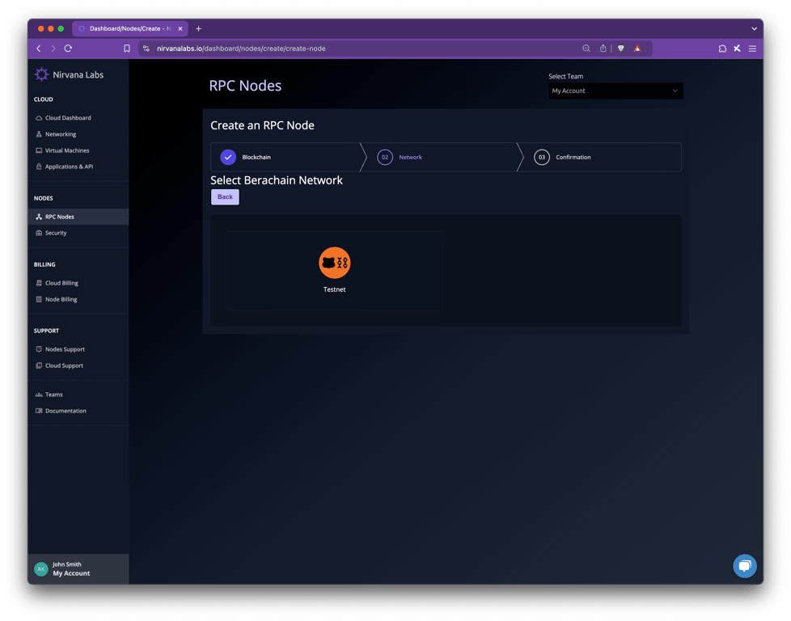Go back in browser history
Screen dimensions: 791x621
[x=39, y=49]
